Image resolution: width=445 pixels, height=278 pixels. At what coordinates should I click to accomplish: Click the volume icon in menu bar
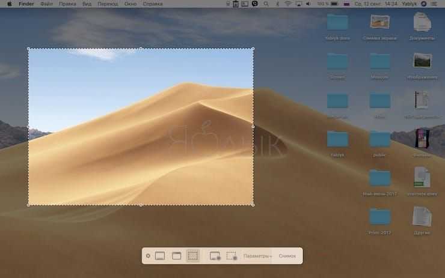tap(308, 4)
